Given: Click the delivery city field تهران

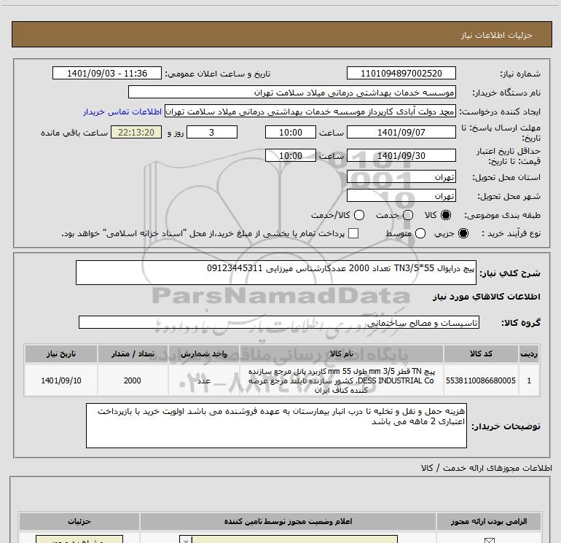Looking at the screenshot, I should (401, 196).
